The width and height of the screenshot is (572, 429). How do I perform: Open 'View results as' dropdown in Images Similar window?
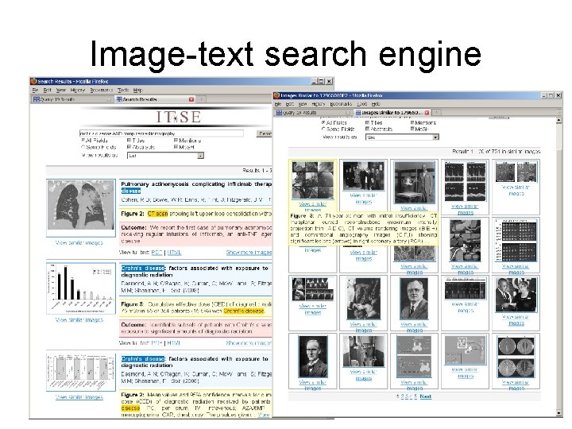[402, 137]
